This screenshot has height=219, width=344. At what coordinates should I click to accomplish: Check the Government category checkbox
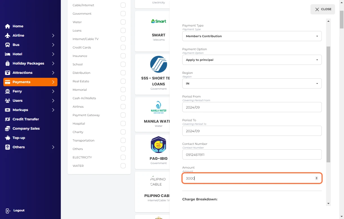tap(123, 14)
